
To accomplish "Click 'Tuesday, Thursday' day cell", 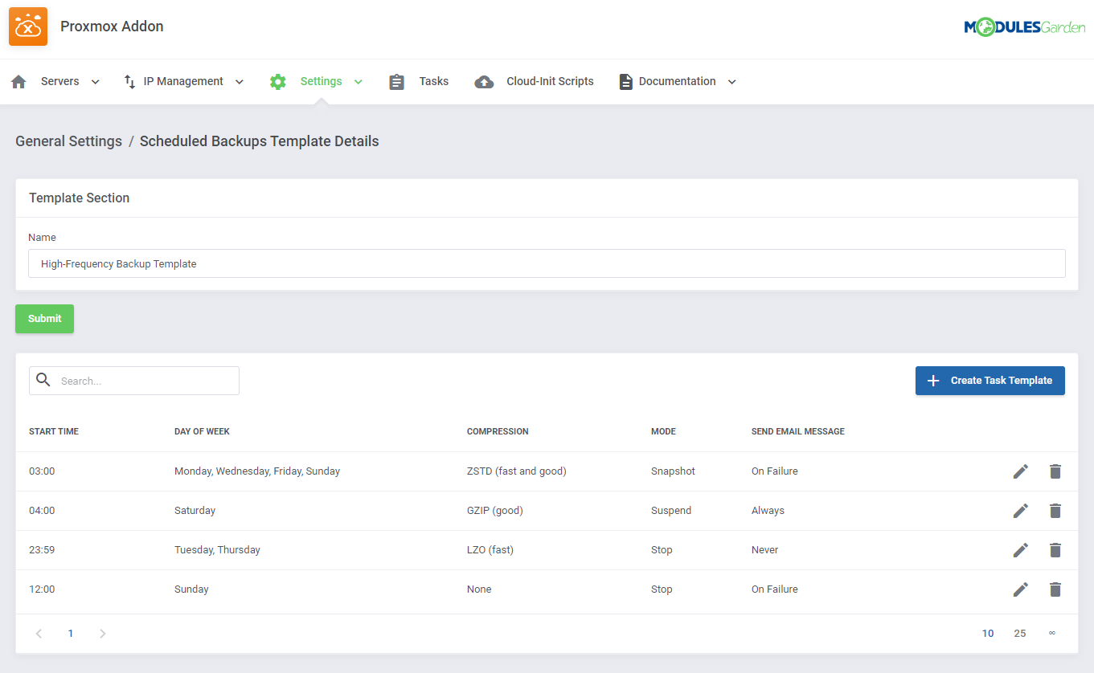I will tap(217, 550).
